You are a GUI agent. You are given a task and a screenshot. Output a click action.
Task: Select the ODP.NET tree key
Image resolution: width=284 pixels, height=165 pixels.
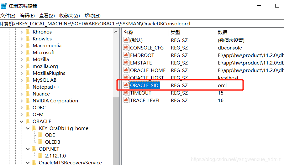49,149
